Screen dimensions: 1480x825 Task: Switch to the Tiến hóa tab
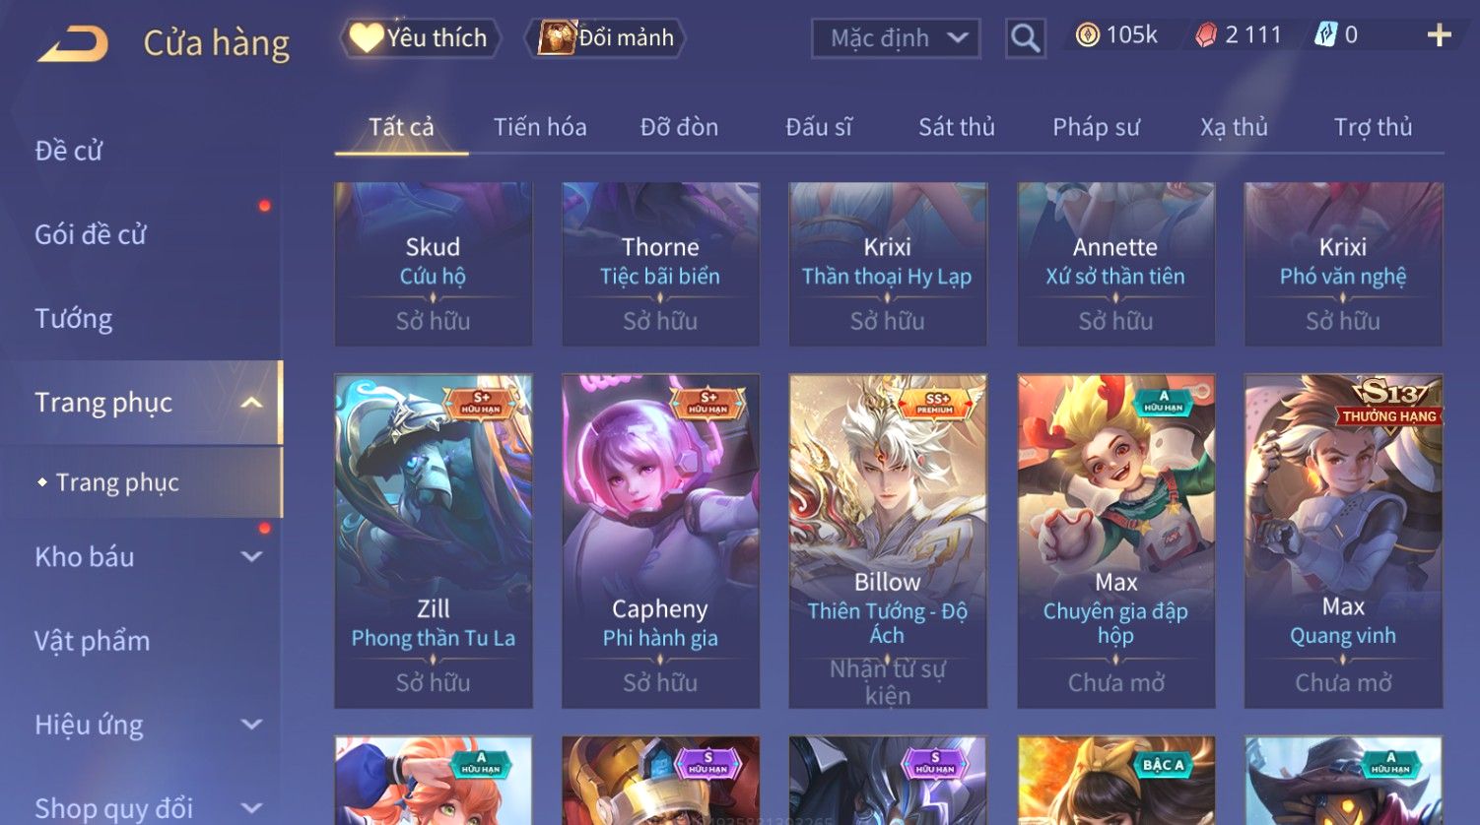(540, 127)
